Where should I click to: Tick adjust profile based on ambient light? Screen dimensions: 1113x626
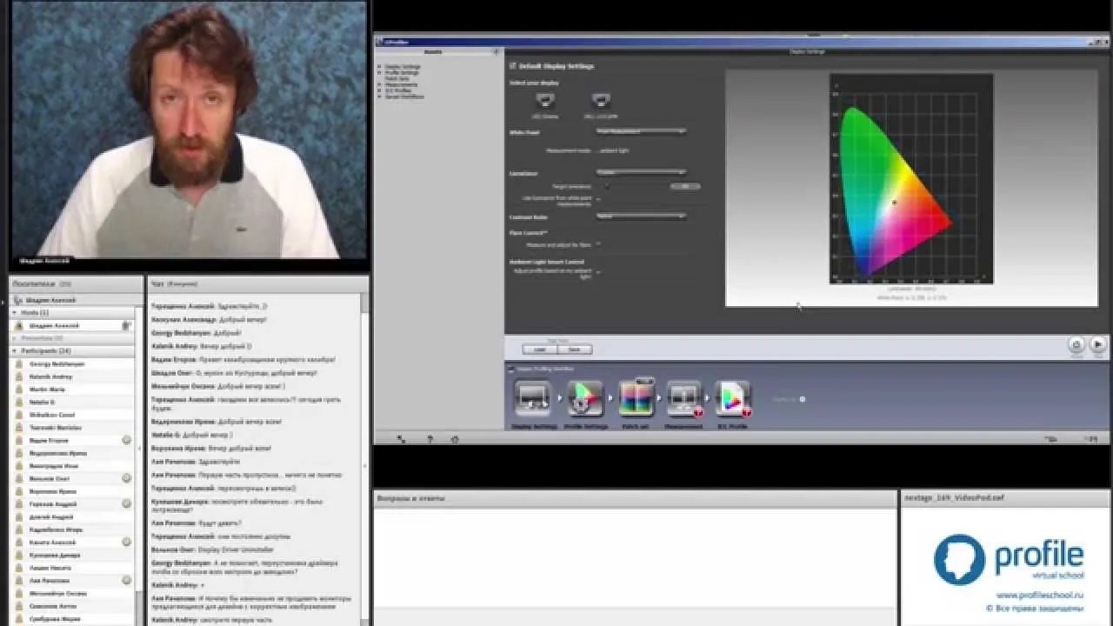click(598, 272)
